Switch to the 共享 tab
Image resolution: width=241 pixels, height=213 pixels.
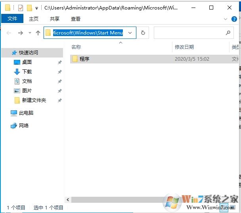pos(55,19)
